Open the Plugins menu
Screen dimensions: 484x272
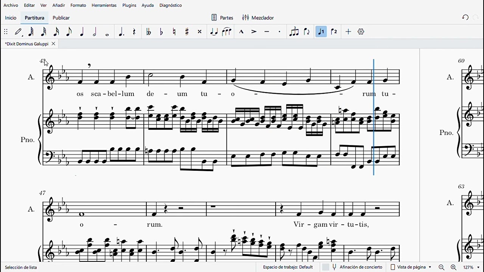[x=129, y=5]
